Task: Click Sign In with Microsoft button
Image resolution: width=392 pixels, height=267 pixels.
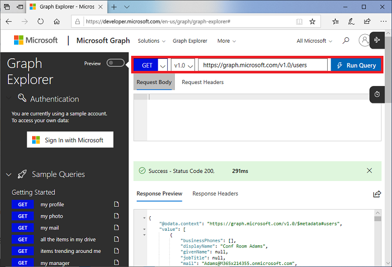Action: pos(70,140)
